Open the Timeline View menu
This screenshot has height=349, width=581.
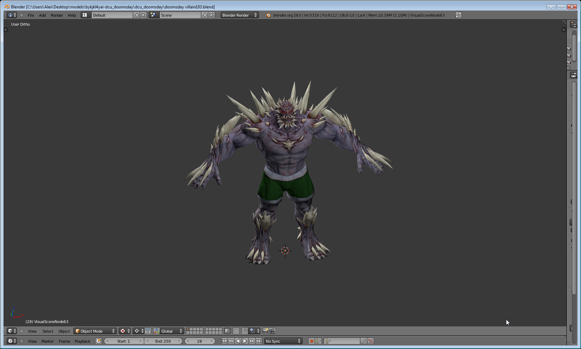click(x=32, y=341)
